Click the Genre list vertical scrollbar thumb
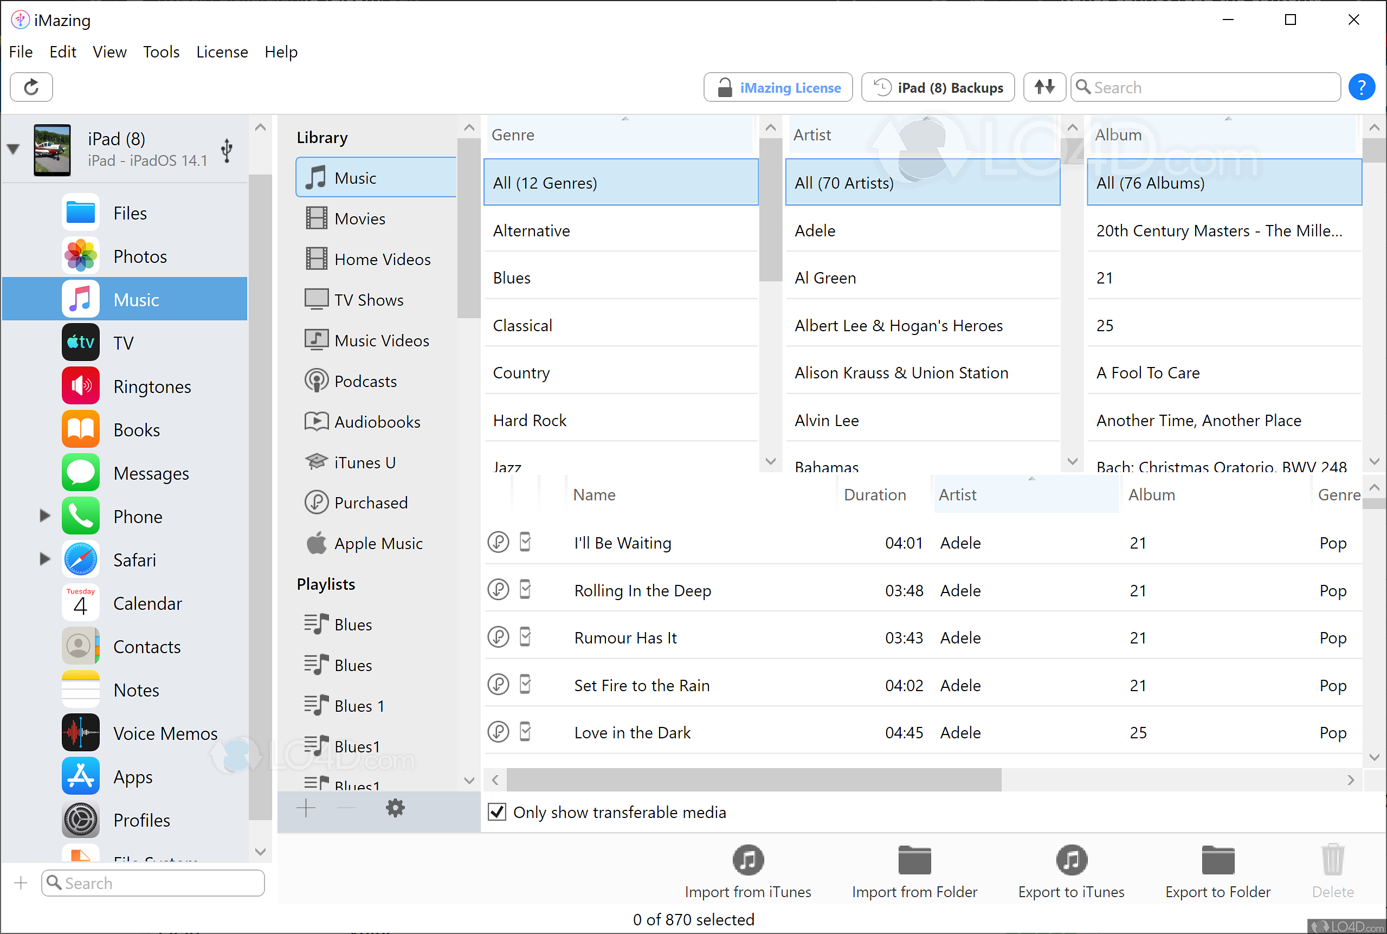The width and height of the screenshot is (1387, 934). click(x=770, y=209)
